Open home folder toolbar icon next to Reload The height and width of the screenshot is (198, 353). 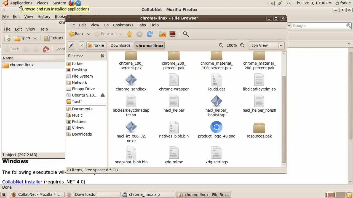[163, 34]
